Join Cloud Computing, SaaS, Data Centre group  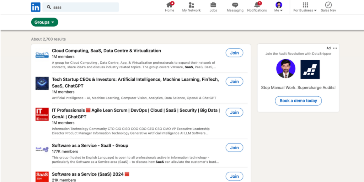(x=234, y=53)
